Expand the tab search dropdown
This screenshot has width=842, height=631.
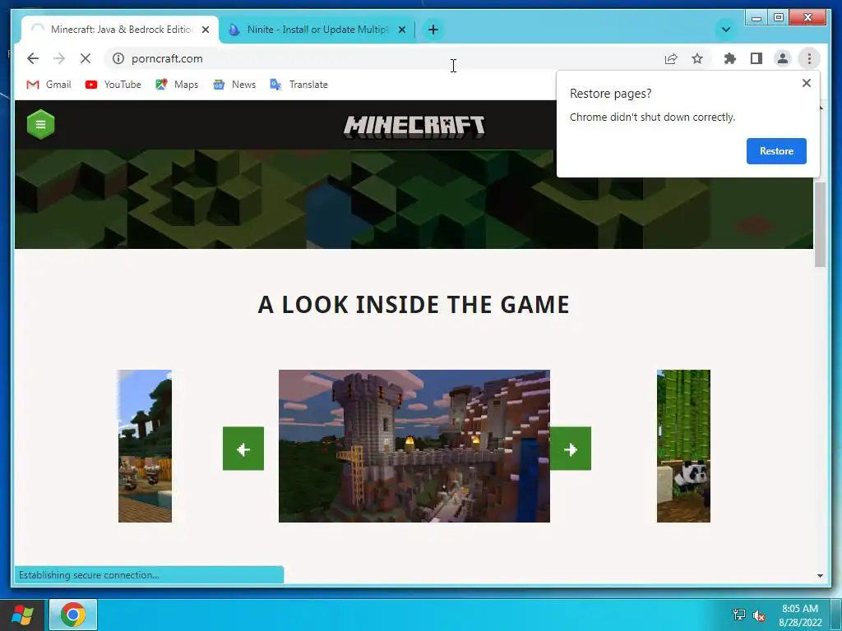click(725, 30)
